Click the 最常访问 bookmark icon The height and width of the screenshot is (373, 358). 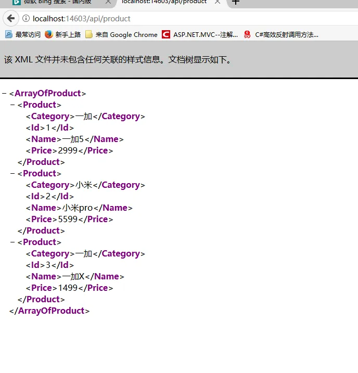[x=9, y=35]
